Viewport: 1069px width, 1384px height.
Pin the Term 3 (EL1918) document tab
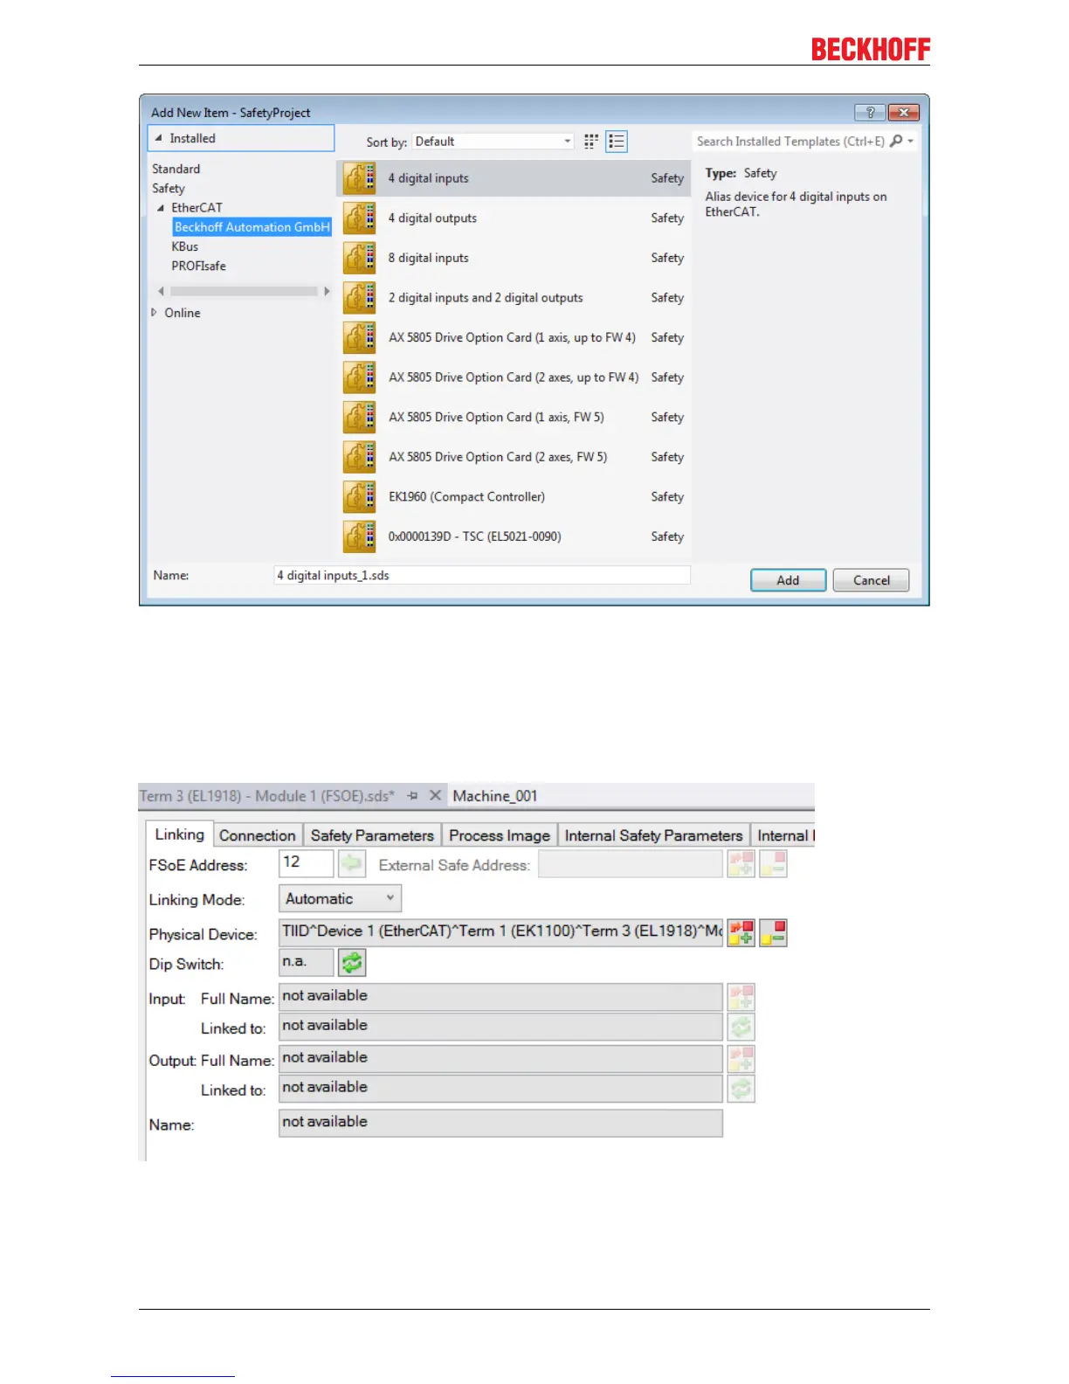(412, 796)
